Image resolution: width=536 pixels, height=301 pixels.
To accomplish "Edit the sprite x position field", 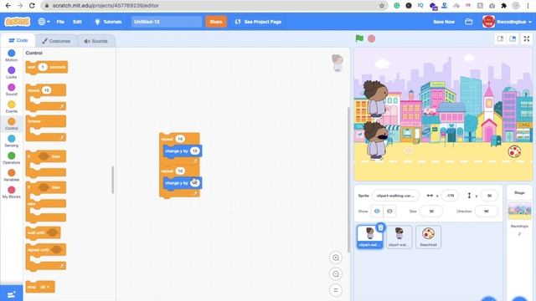I will point(450,196).
